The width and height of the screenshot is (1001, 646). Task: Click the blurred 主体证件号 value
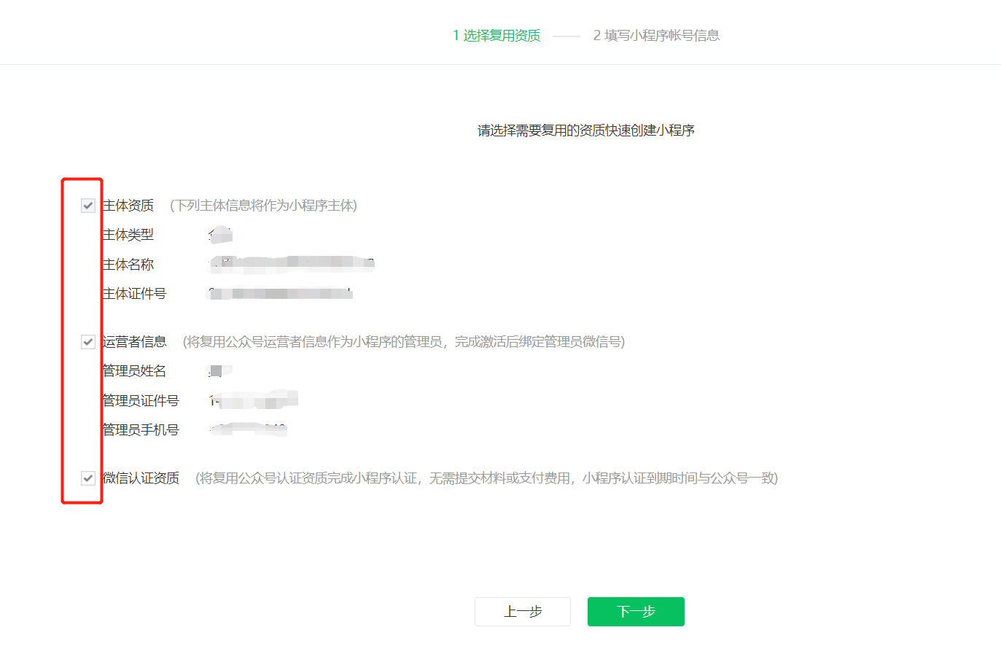(x=281, y=294)
